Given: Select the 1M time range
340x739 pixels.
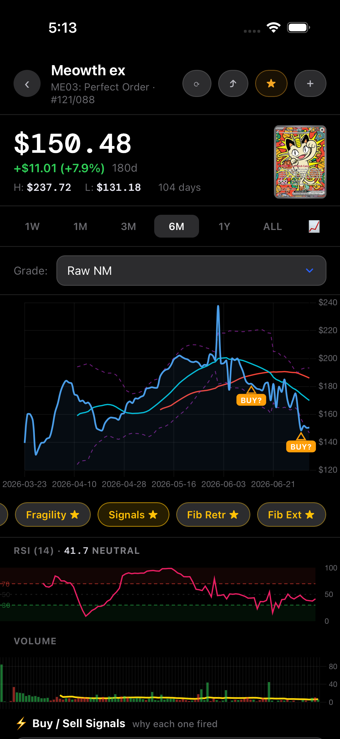Looking at the screenshot, I should (80, 226).
